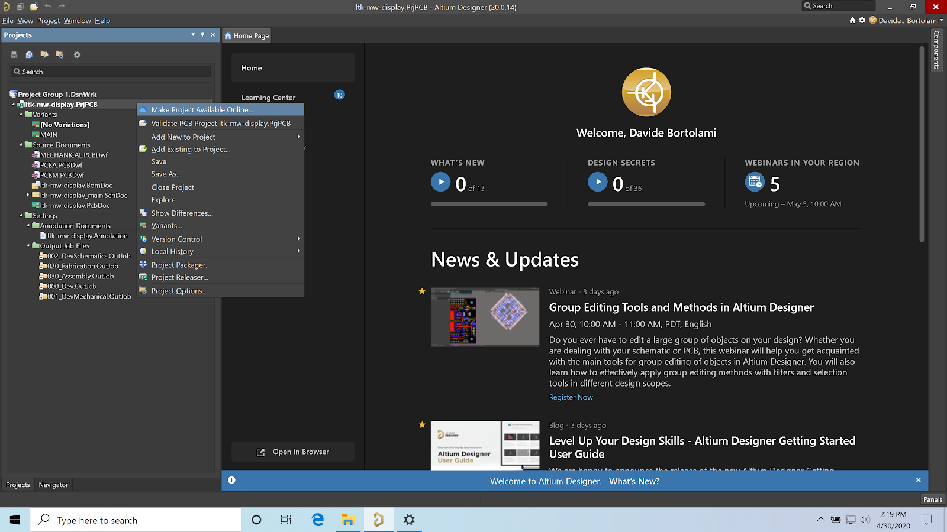Click the Home Page vertical scrollbar
The height and width of the screenshot is (532, 947).
(922, 144)
